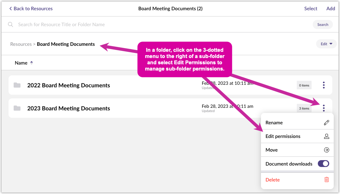Open 2023 Board Meeting Documents folder
Image resolution: width=340 pixels, height=194 pixels.
click(x=69, y=108)
